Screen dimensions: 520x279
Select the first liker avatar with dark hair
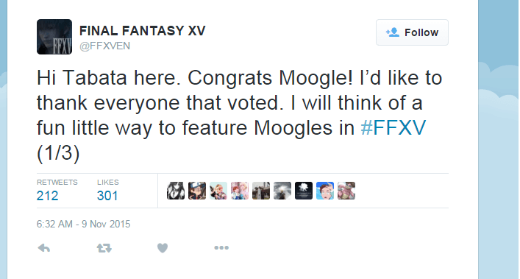pyautogui.click(x=176, y=191)
